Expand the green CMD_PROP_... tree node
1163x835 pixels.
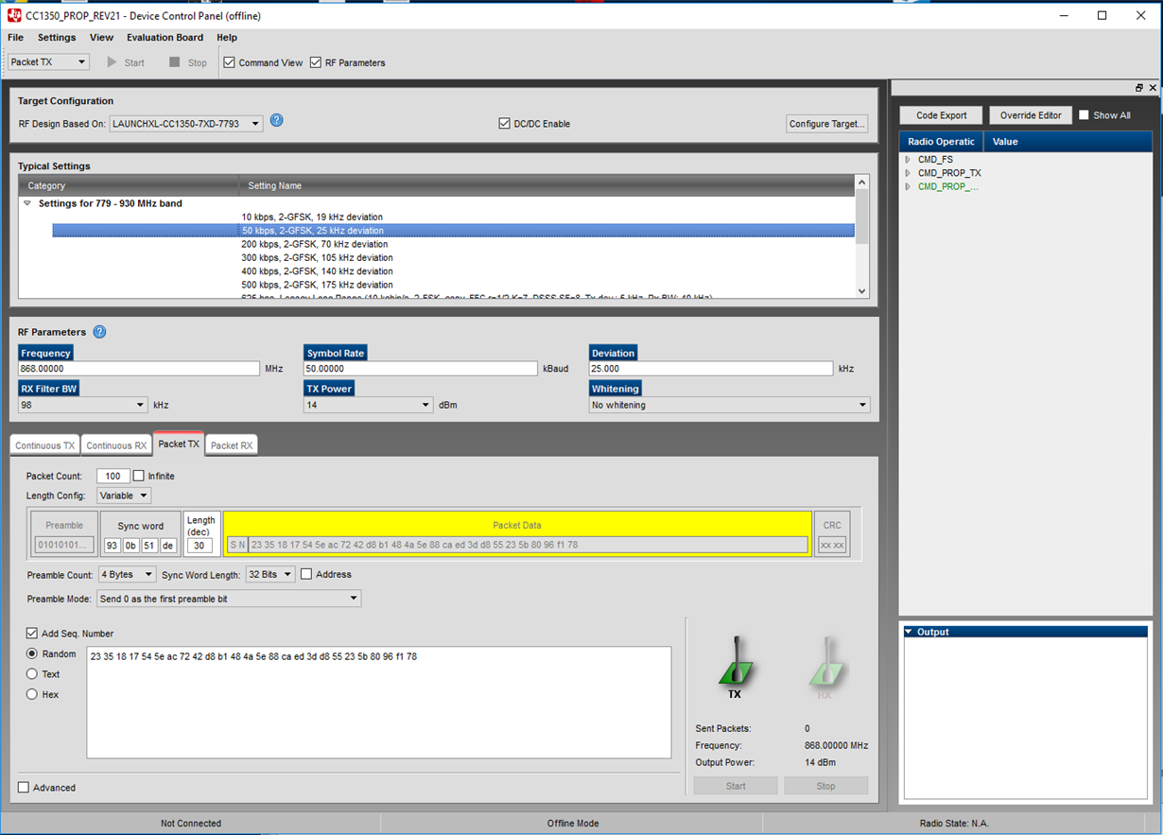pyautogui.click(x=908, y=186)
